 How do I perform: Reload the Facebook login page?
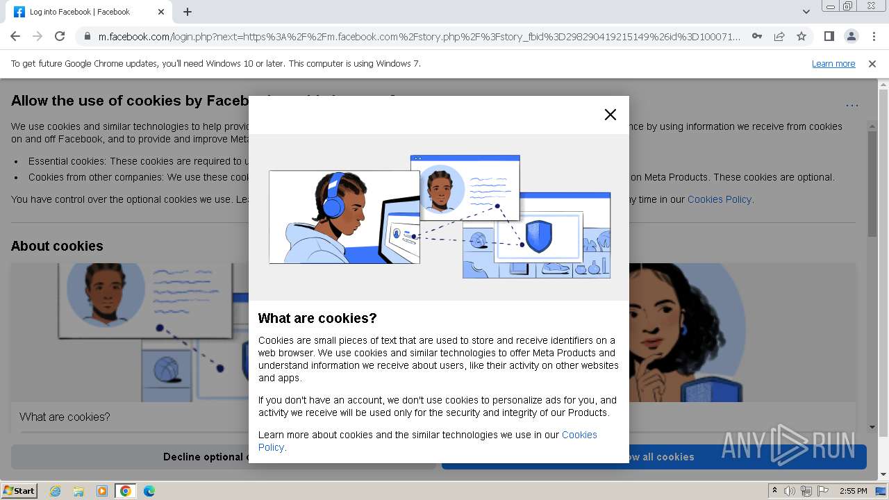click(60, 36)
